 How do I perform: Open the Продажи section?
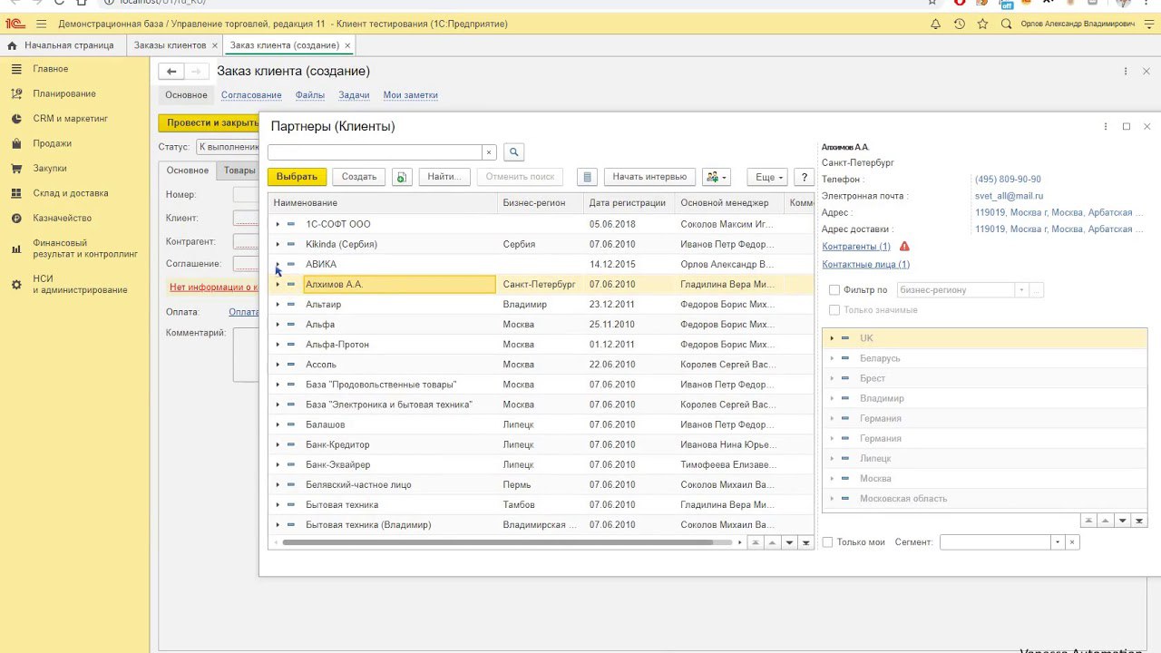point(52,143)
